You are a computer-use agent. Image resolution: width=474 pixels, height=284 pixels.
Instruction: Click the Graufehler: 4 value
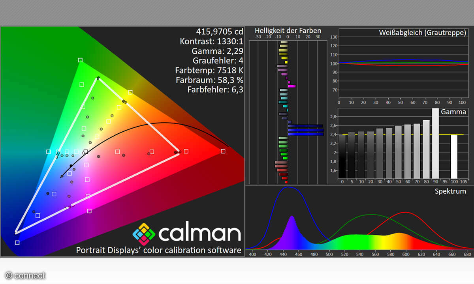tap(218, 60)
